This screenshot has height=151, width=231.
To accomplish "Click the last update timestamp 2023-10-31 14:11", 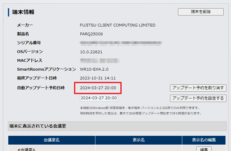I will (x=98, y=78).
